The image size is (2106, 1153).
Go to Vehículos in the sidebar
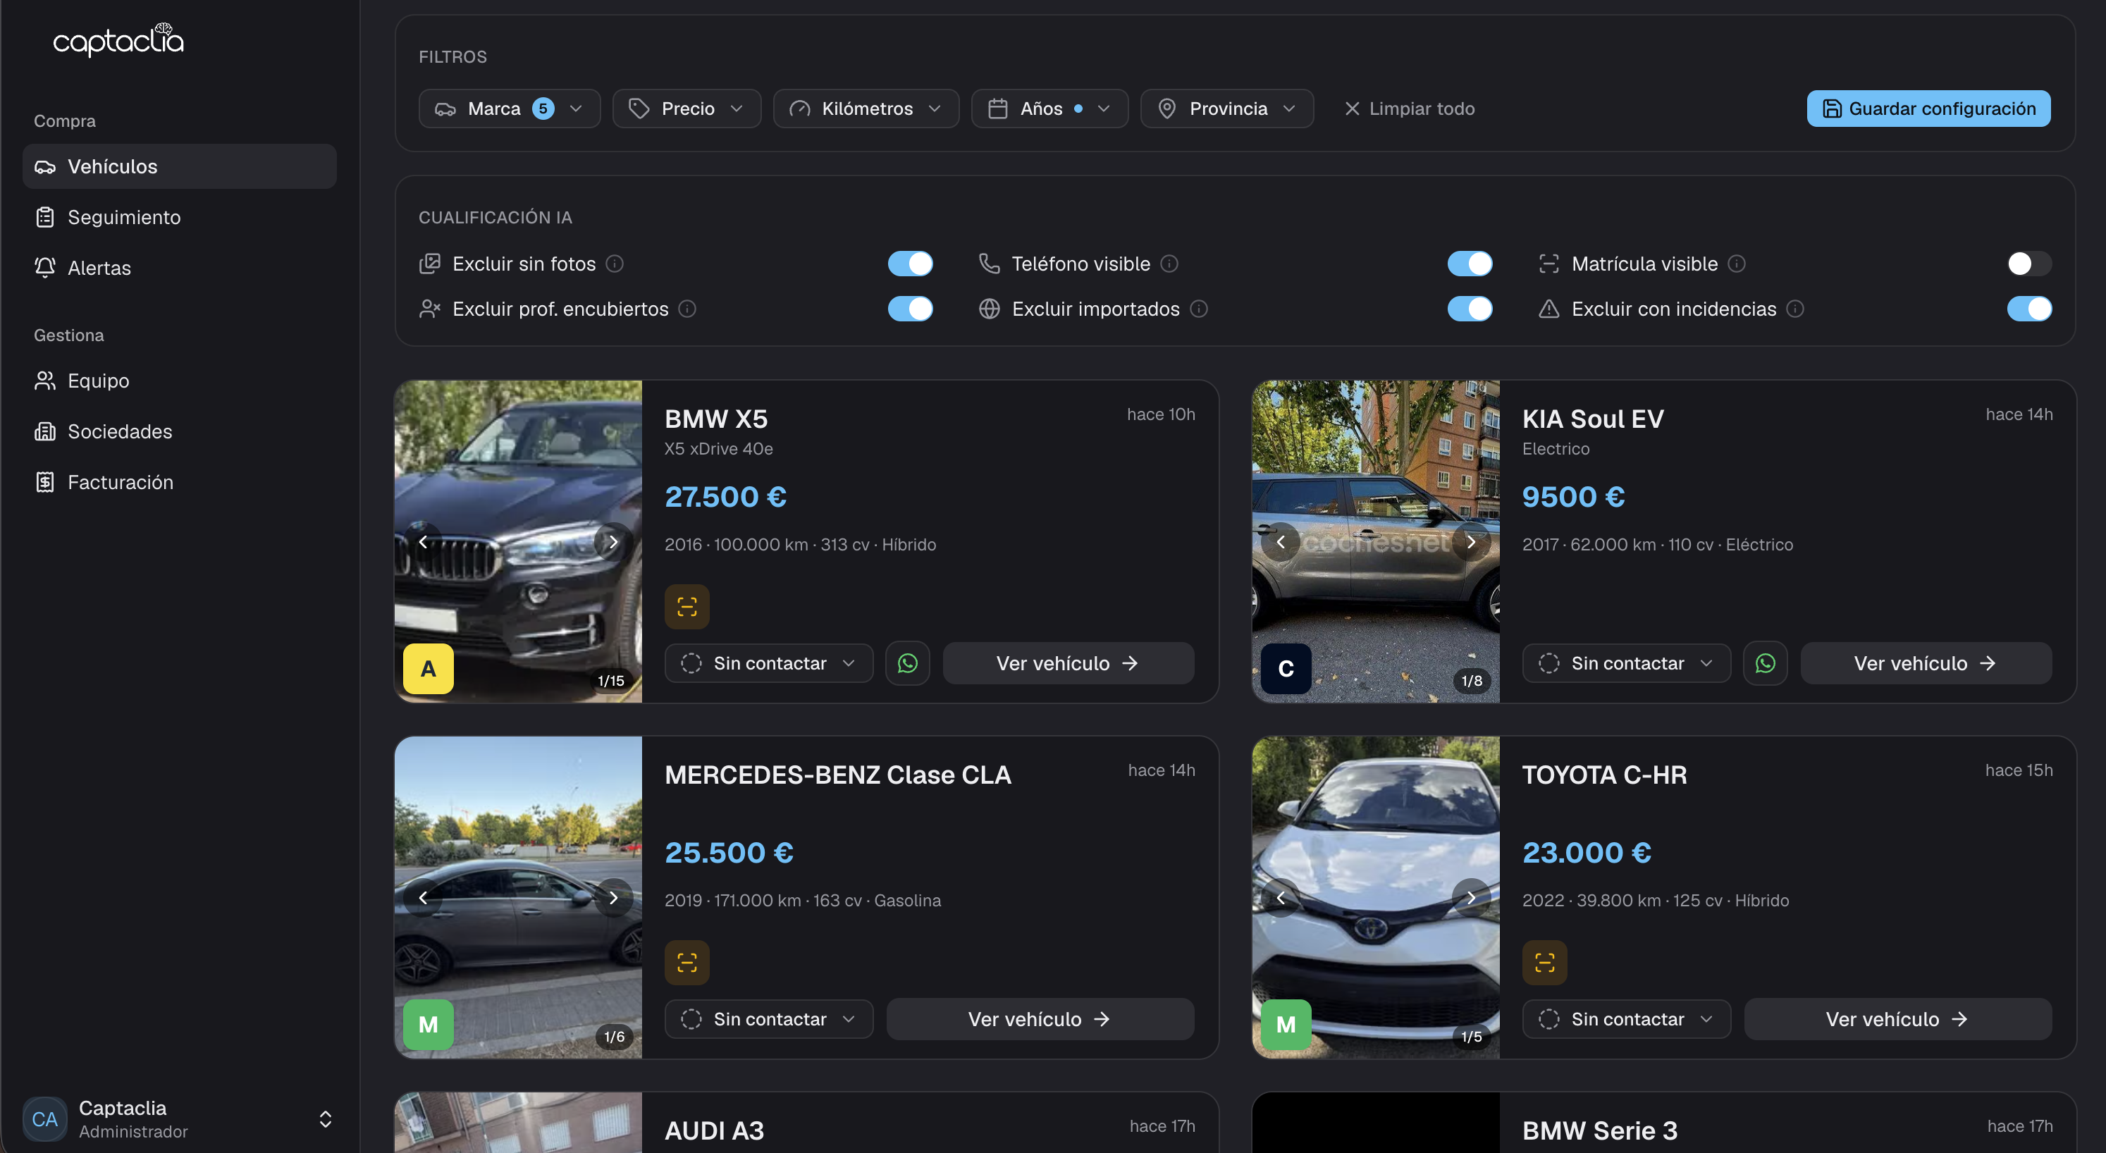click(179, 167)
